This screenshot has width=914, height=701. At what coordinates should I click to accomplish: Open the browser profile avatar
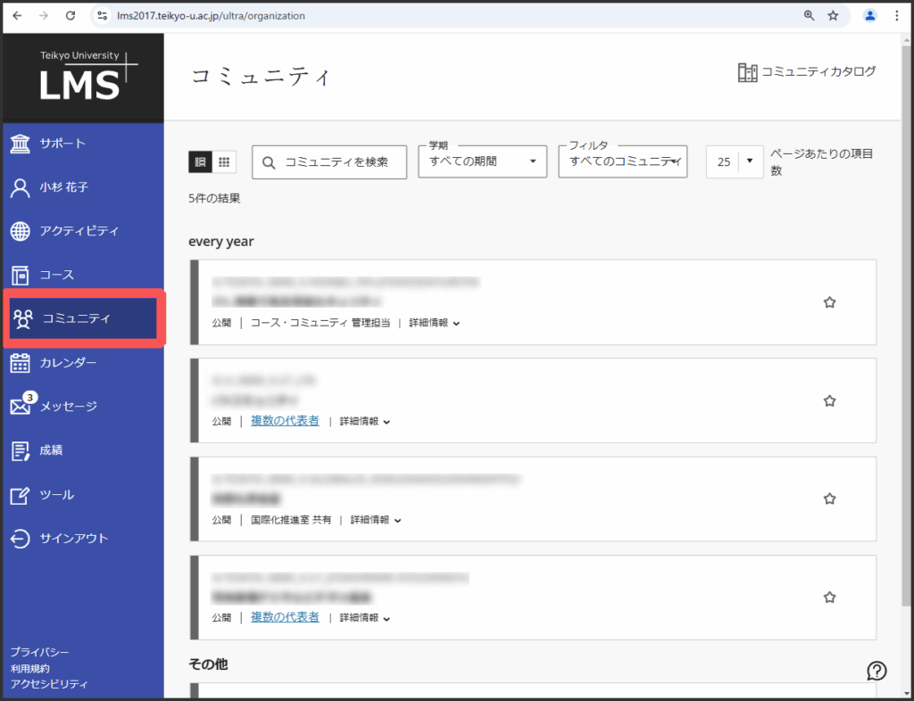(870, 16)
